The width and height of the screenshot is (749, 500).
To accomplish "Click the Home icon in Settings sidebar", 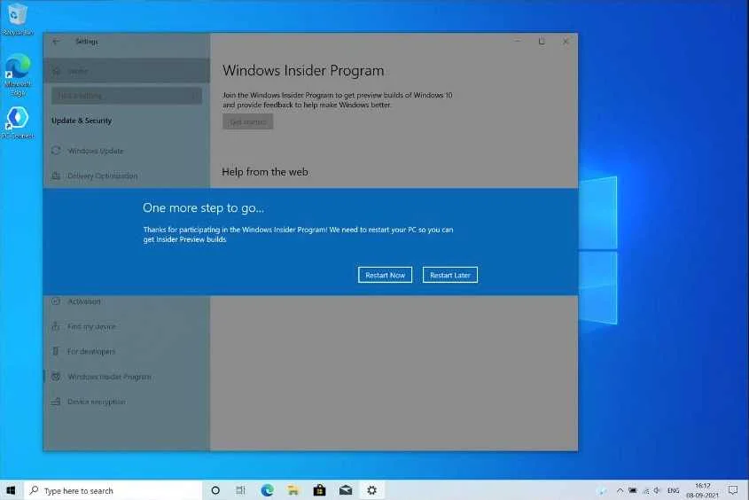I will coord(56,71).
